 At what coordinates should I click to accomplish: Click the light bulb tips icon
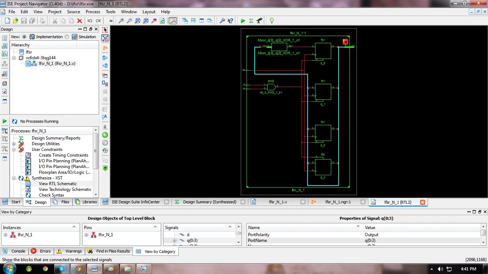coord(272,21)
